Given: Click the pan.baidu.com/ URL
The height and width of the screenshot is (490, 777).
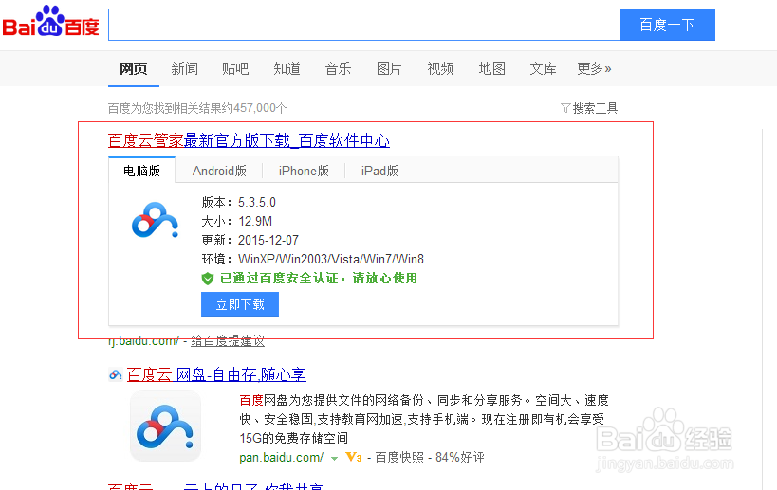Looking at the screenshot, I should click(282, 457).
